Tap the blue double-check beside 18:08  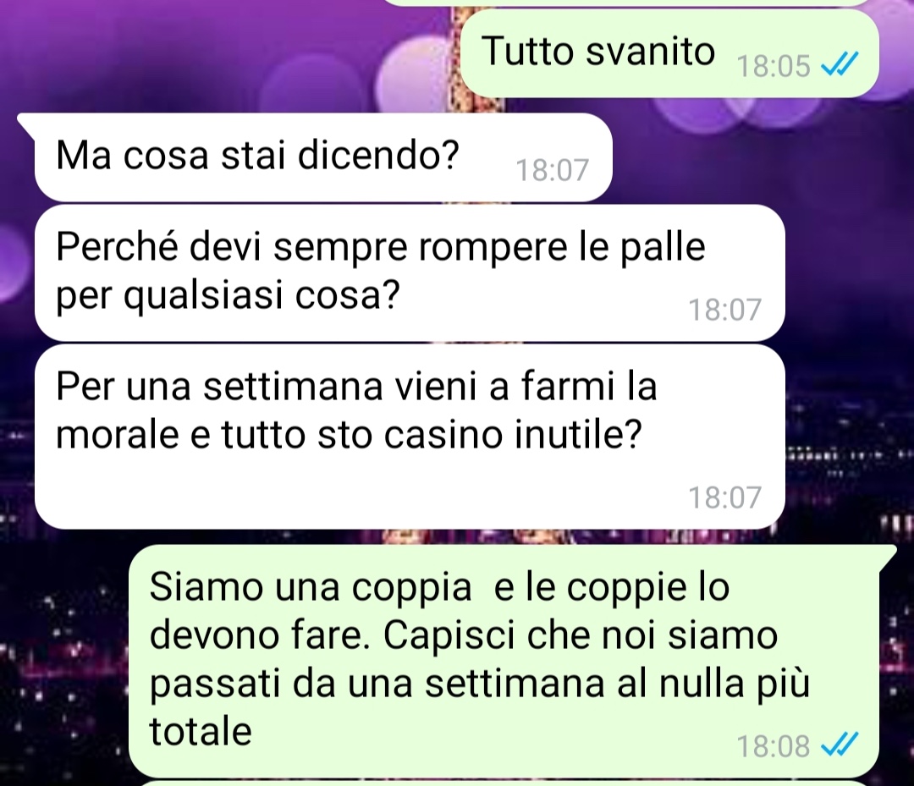(x=840, y=744)
